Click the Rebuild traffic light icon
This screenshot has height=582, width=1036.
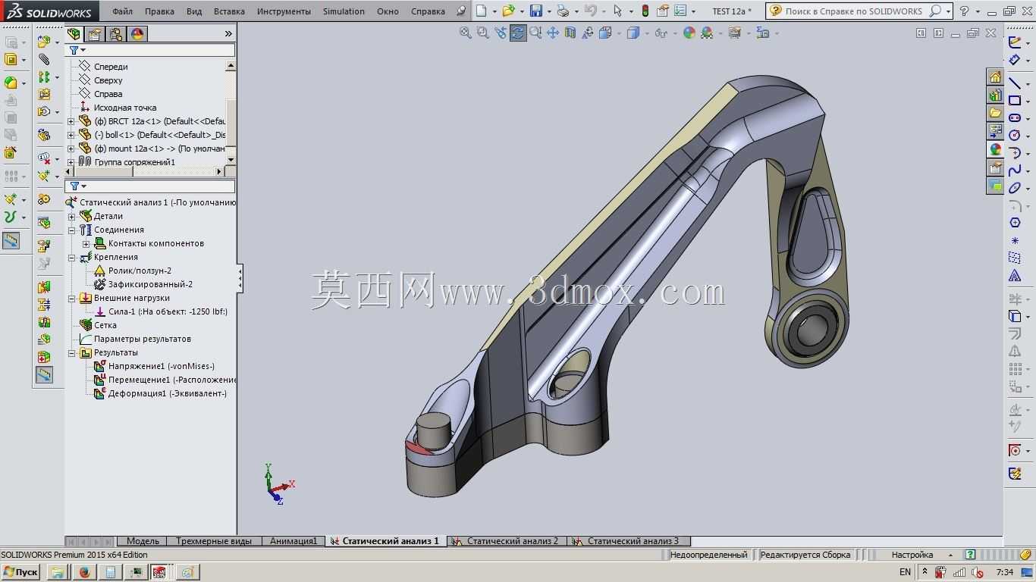[x=645, y=11]
